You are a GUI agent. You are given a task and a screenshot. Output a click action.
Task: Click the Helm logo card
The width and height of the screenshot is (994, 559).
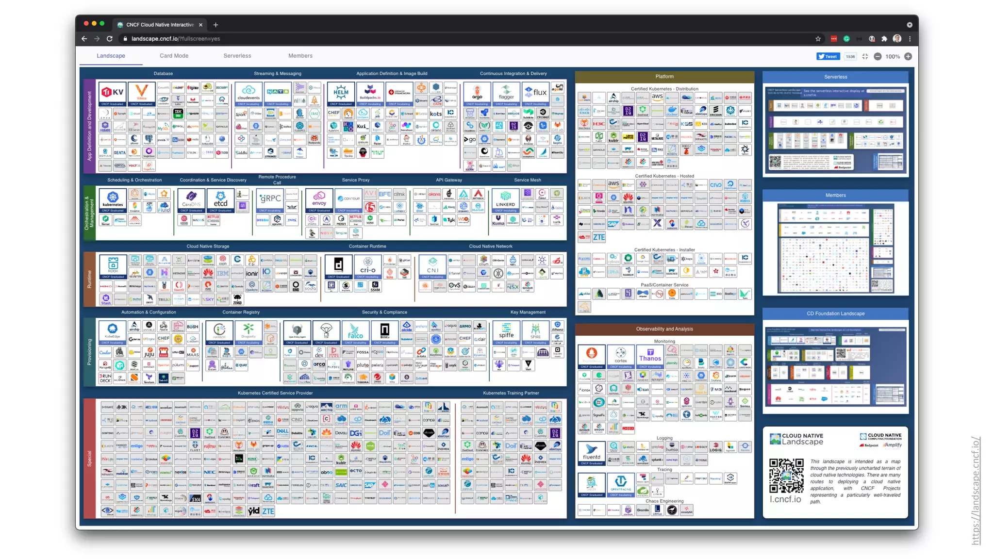340,94
